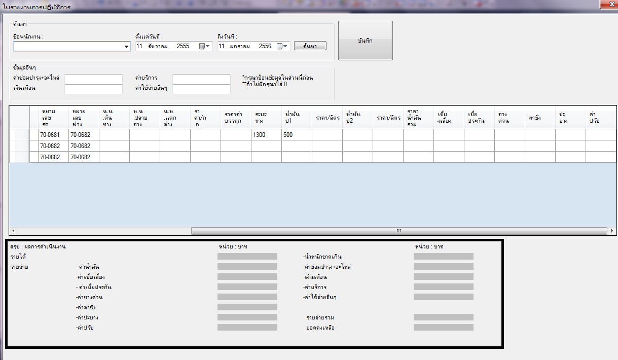Click the รายจ่ายรวม value box in the summary
The height and width of the screenshot is (360, 618).
tap(444, 317)
